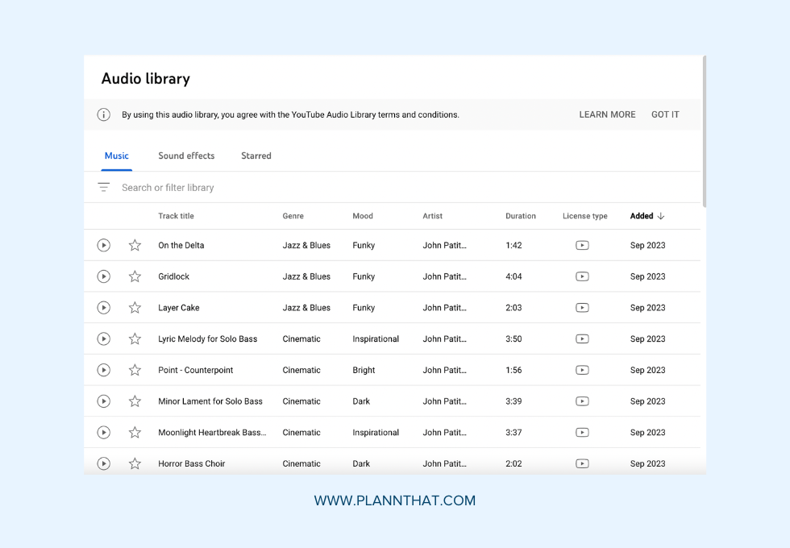Viewport: 790px width, 548px height.
Task: Star Minor Lament for Solo Bass
Action: [x=135, y=401]
